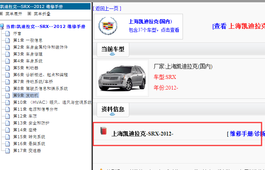Click the red book icon beside 上海凯迪拉克-SRX-2012-
The height and width of the screenshot is (170, 265).
[104, 131]
